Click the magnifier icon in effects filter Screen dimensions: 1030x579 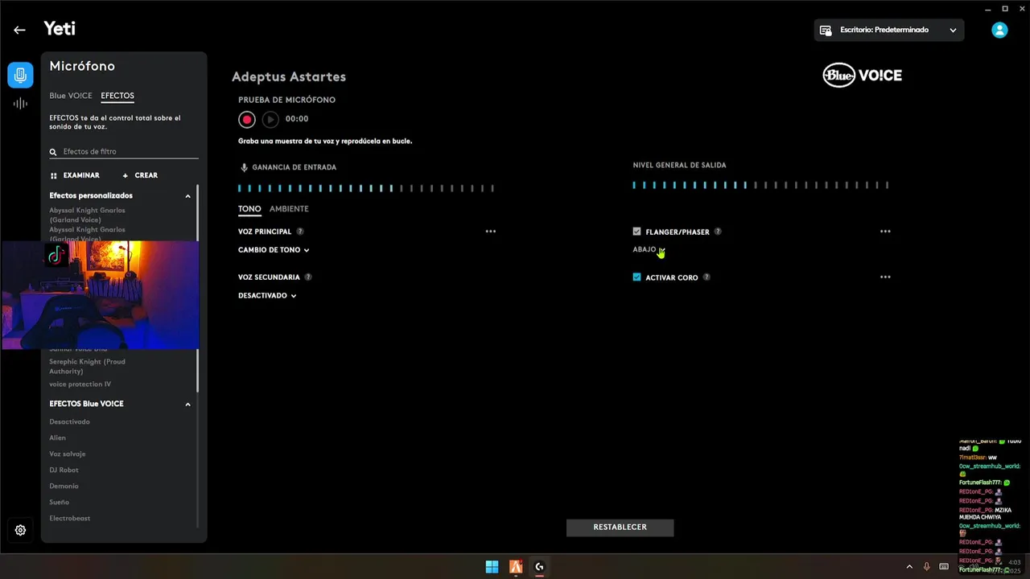54,152
